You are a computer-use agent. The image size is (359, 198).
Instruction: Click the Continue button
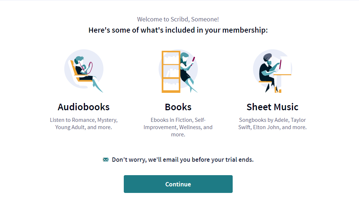[x=178, y=184]
